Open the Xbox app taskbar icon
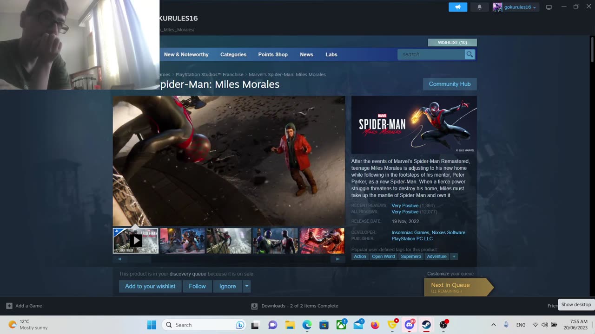Image resolution: width=595 pixels, height=334 pixels. (341, 325)
